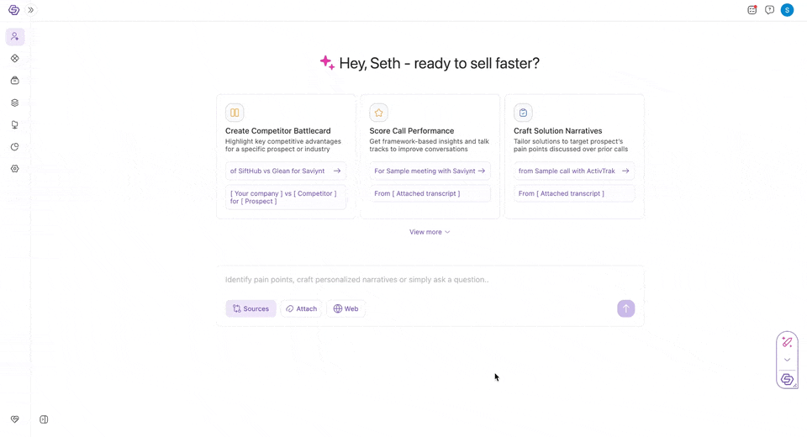Collapse the floating widget using its chevron
807x437 pixels.
click(x=787, y=360)
